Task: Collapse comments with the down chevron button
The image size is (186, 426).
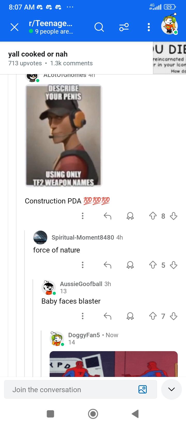Action: point(172,389)
